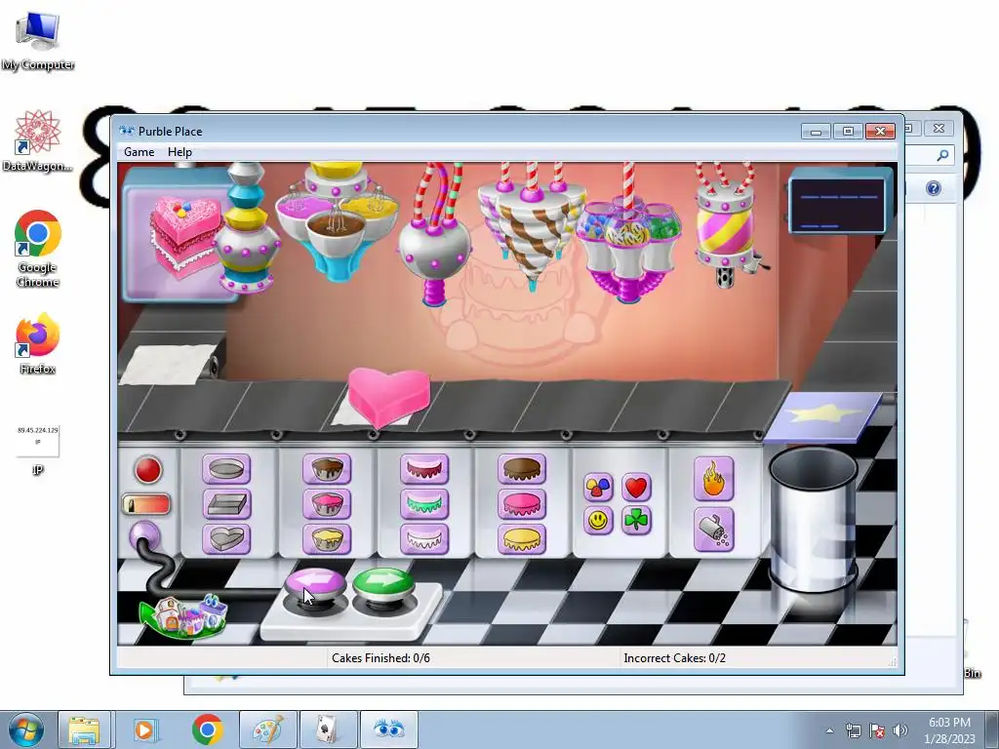
Task: Add the yellow smiley face decoration
Action: coord(598,521)
